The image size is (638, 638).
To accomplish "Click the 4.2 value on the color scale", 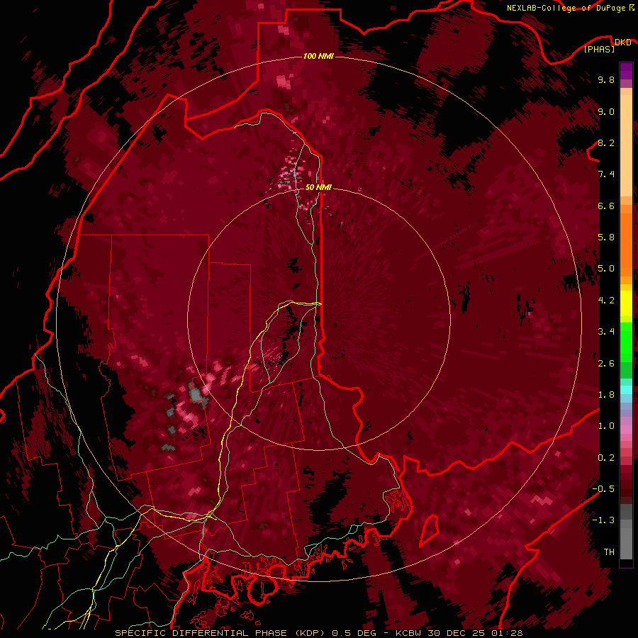I will 606,301.
